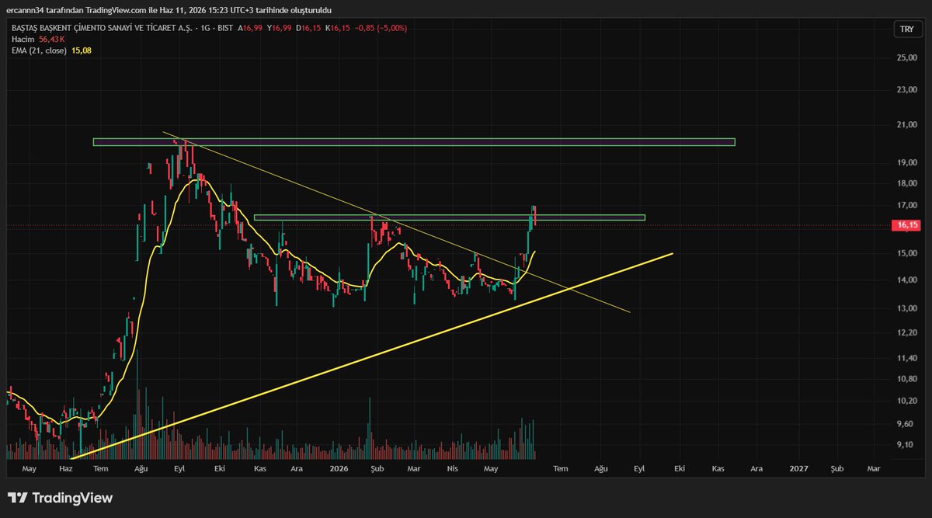The height and width of the screenshot is (518, 932).
Task: Click the 14,00 price axis label
Action: pyautogui.click(x=906, y=280)
